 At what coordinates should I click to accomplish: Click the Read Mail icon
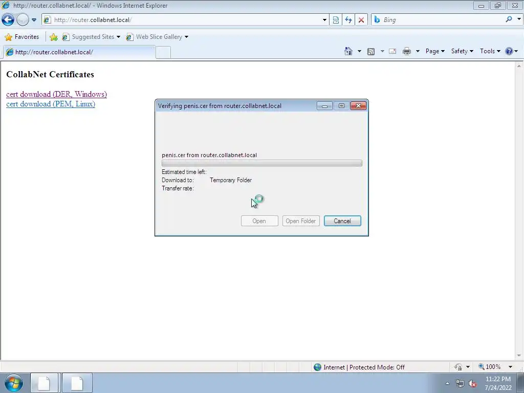392,51
